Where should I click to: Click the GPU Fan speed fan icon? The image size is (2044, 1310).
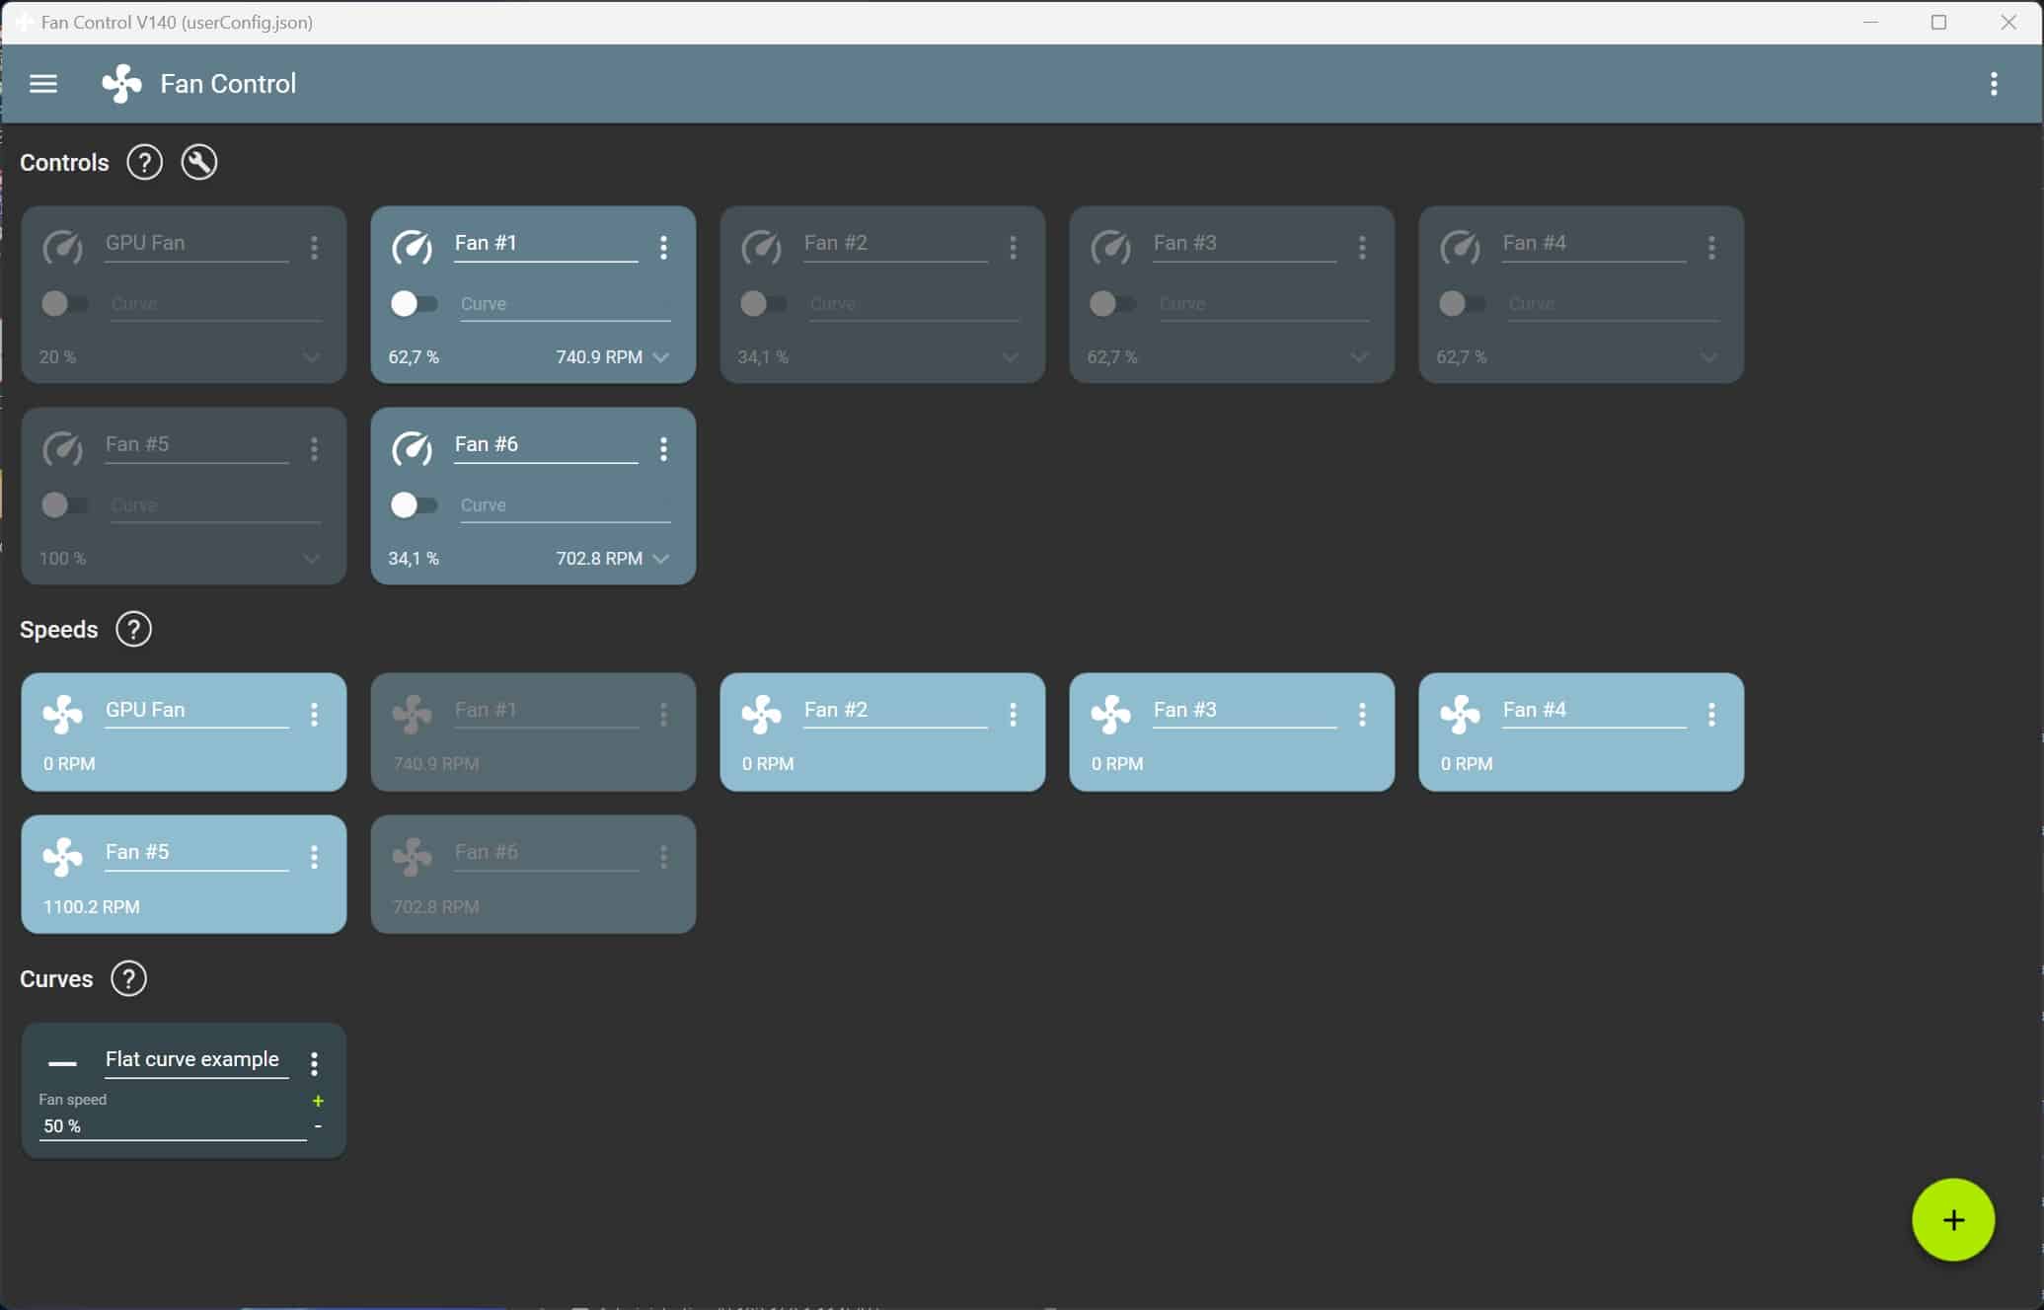(x=63, y=714)
